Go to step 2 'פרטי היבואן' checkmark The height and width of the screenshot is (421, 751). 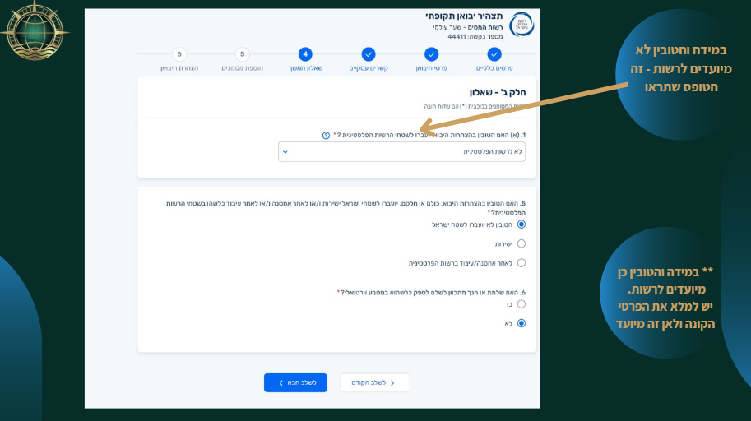[431, 54]
